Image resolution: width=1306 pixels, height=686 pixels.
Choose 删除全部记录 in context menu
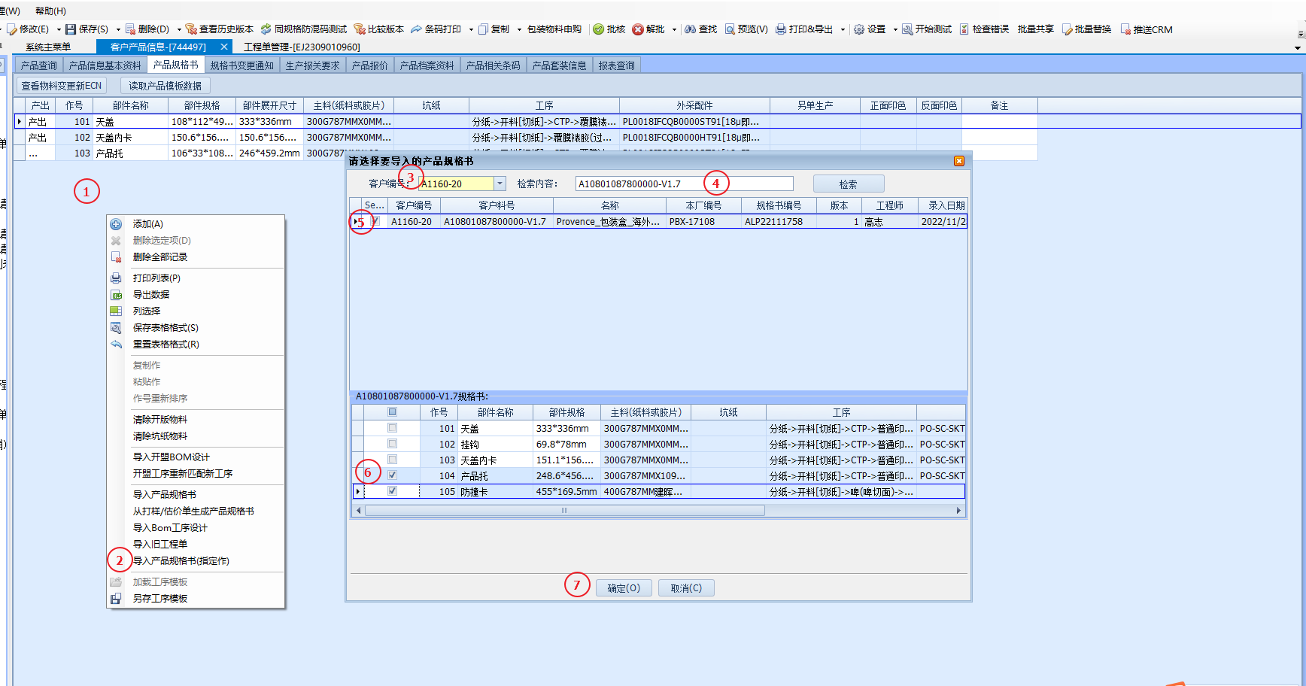tap(160, 257)
